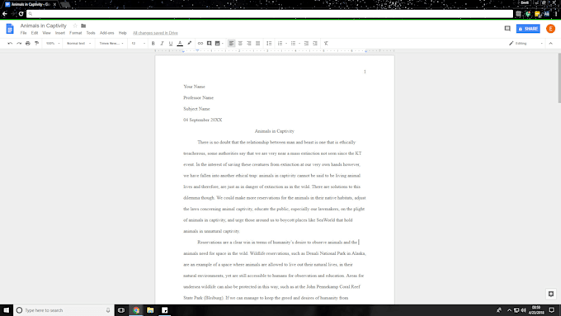Open the Tools menu

91,33
